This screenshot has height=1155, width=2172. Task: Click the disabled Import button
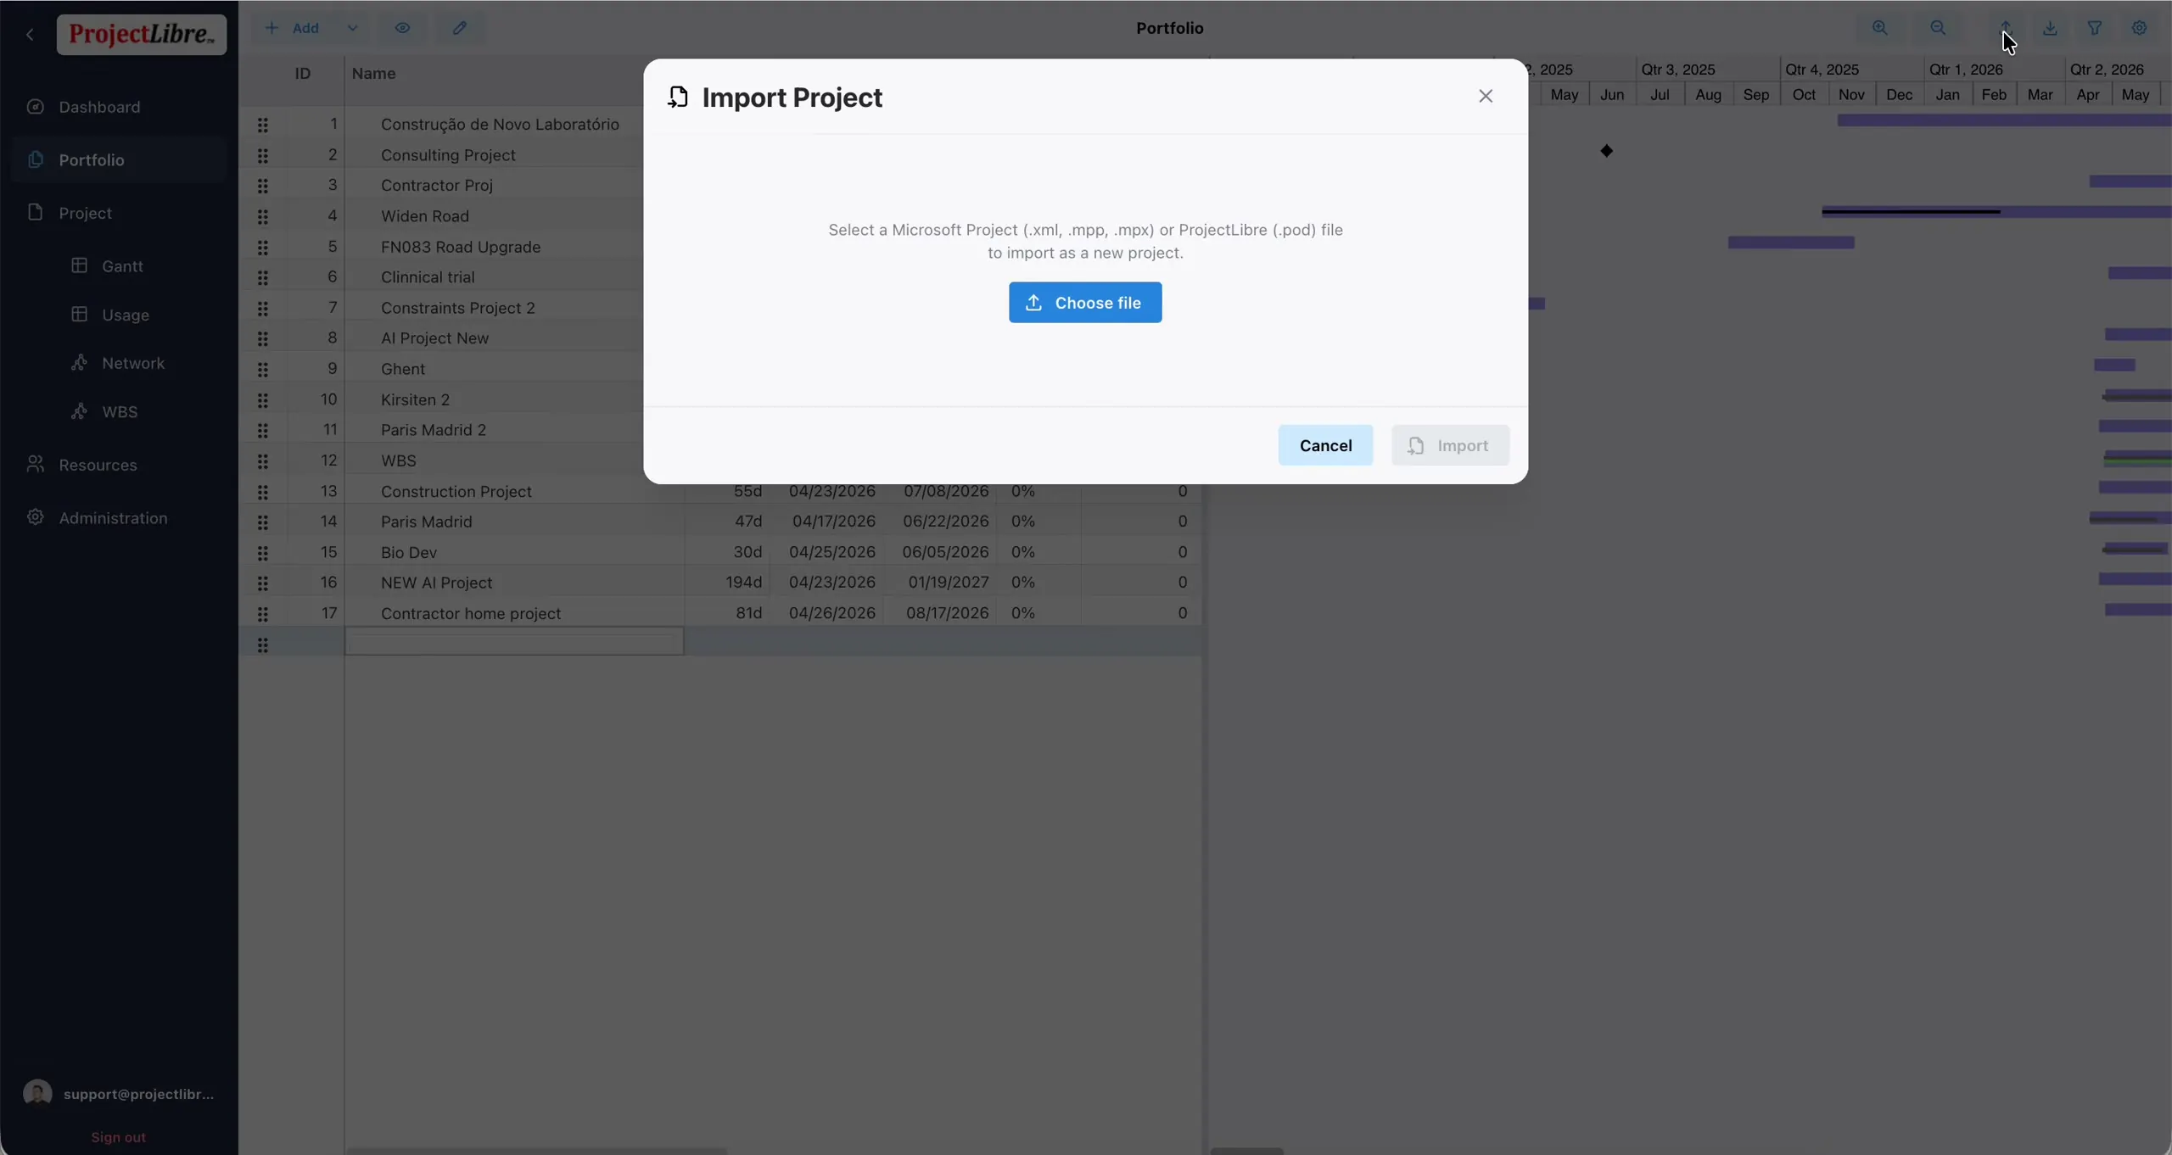coord(1450,445)
